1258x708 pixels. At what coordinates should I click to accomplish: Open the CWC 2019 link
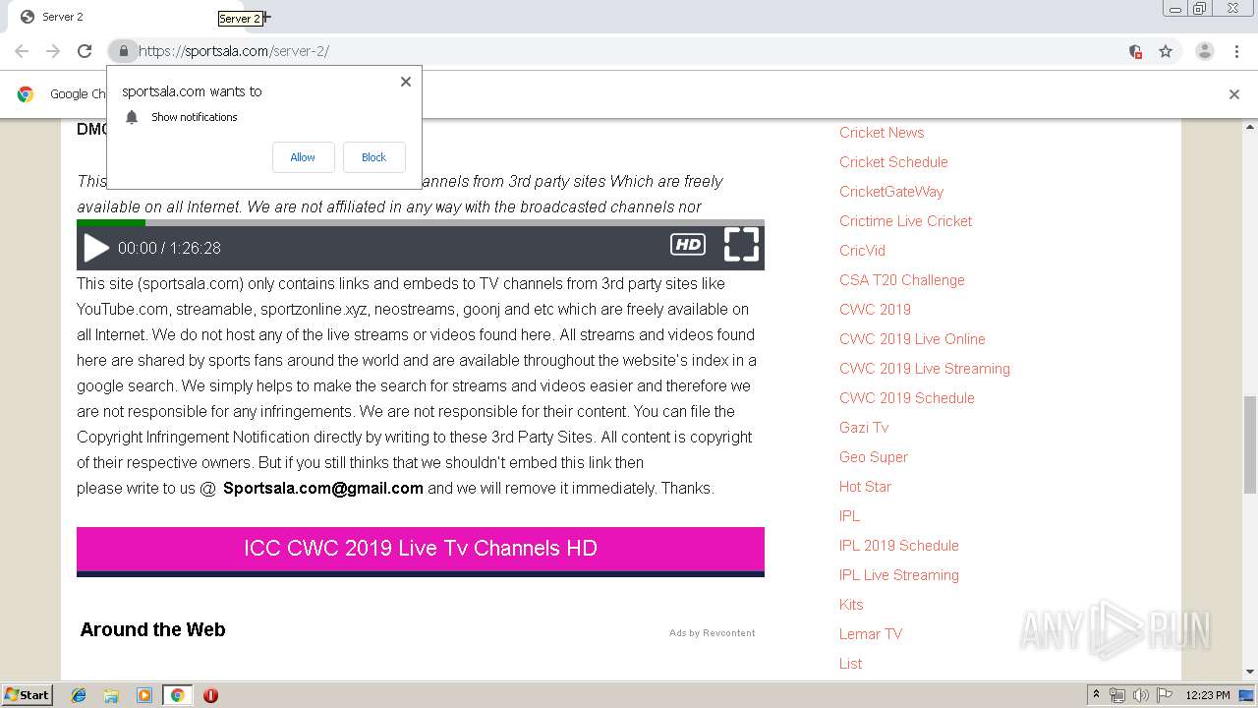tap(875, 310)
